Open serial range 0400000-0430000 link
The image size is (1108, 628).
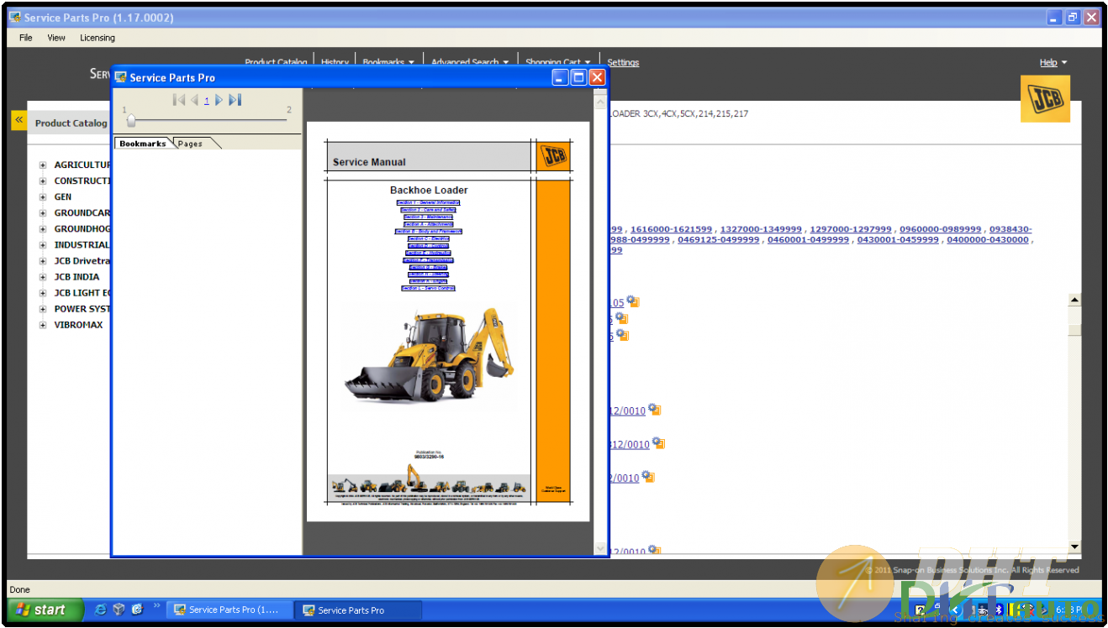tap(988, 239)
